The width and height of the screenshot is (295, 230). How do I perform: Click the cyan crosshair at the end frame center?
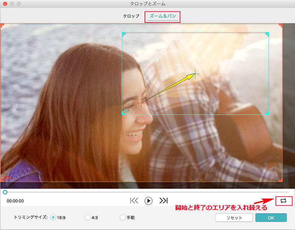[195, 73]
